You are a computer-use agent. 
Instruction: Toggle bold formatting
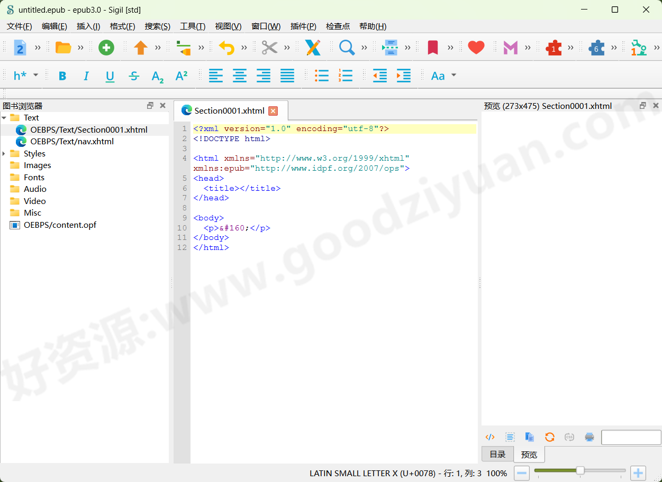pos(62,76)
